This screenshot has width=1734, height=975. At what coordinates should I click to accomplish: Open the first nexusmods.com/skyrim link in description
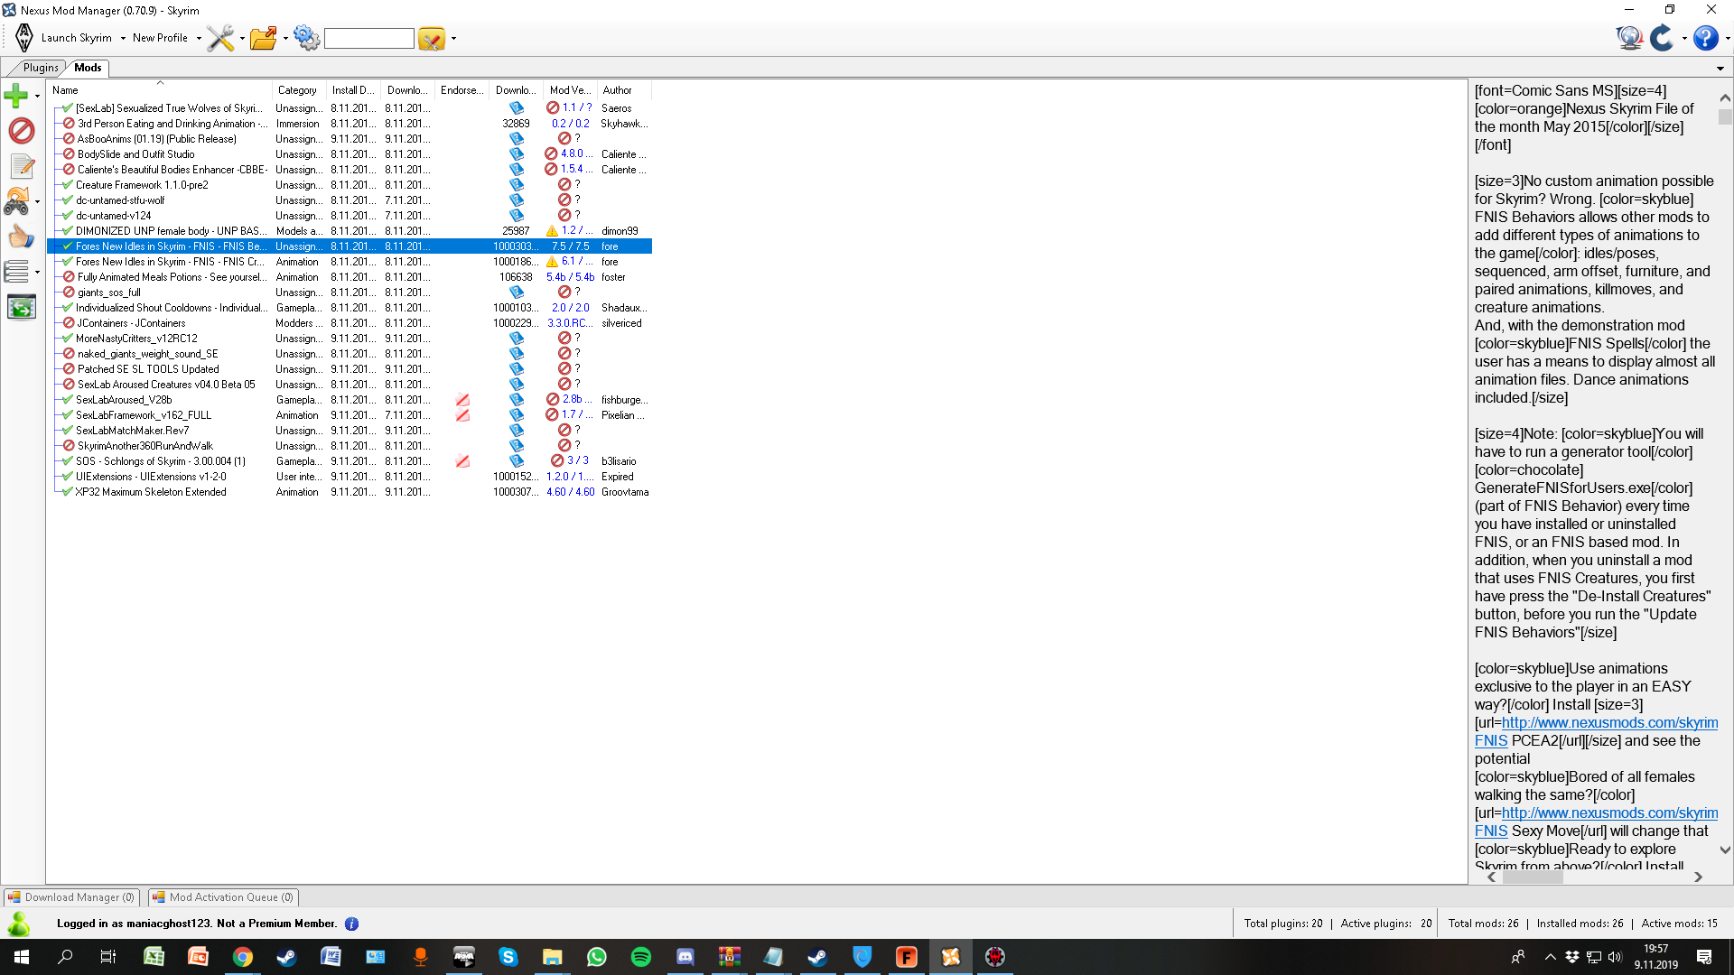pos(1609,723)
